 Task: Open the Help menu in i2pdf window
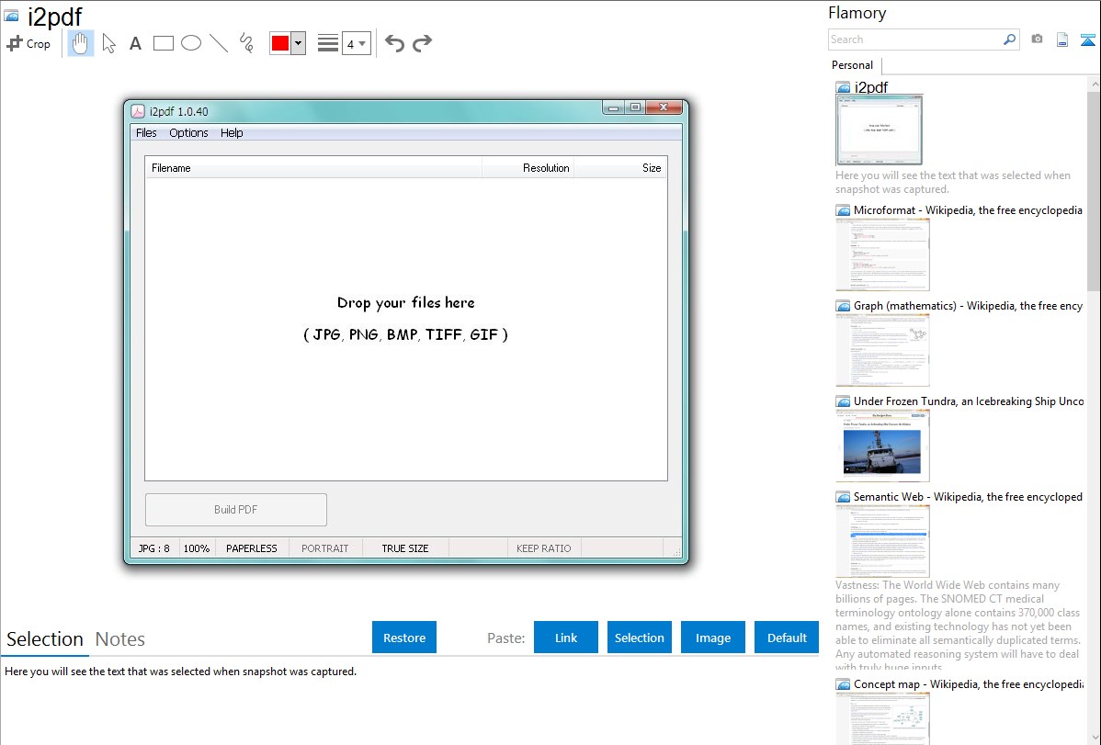tap(232, 132)
